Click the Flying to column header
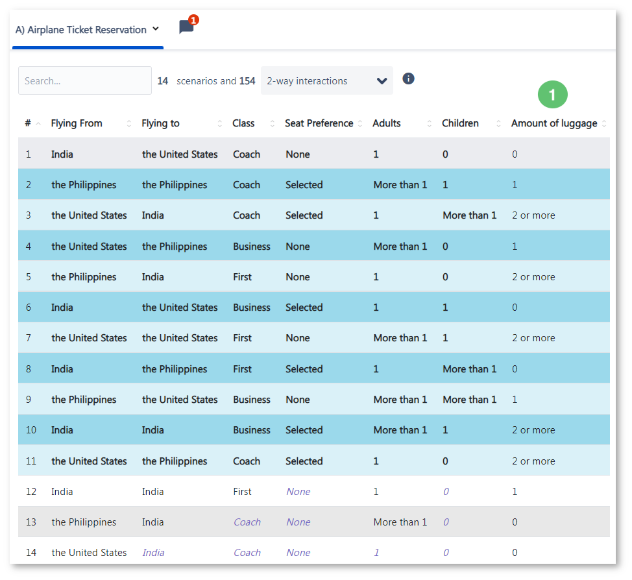The width and height of the screenshot is (632, 580). 160,123
